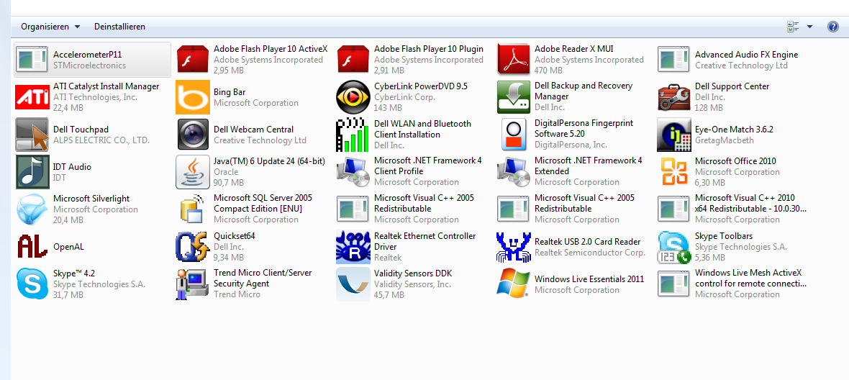Expand the view options dropdown arrow
Image resolution: width=849 pixels, height=380 pixels.
[809, 27]
